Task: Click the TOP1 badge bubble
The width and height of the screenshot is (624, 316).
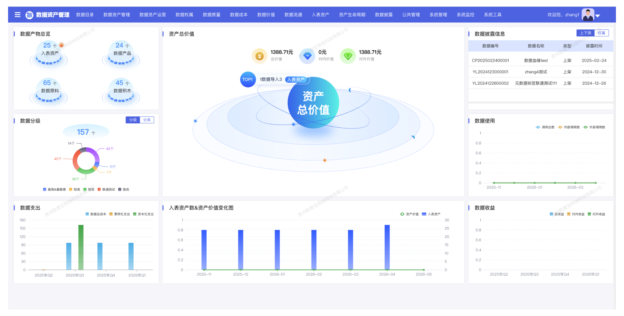Action: tap(248, 79)
